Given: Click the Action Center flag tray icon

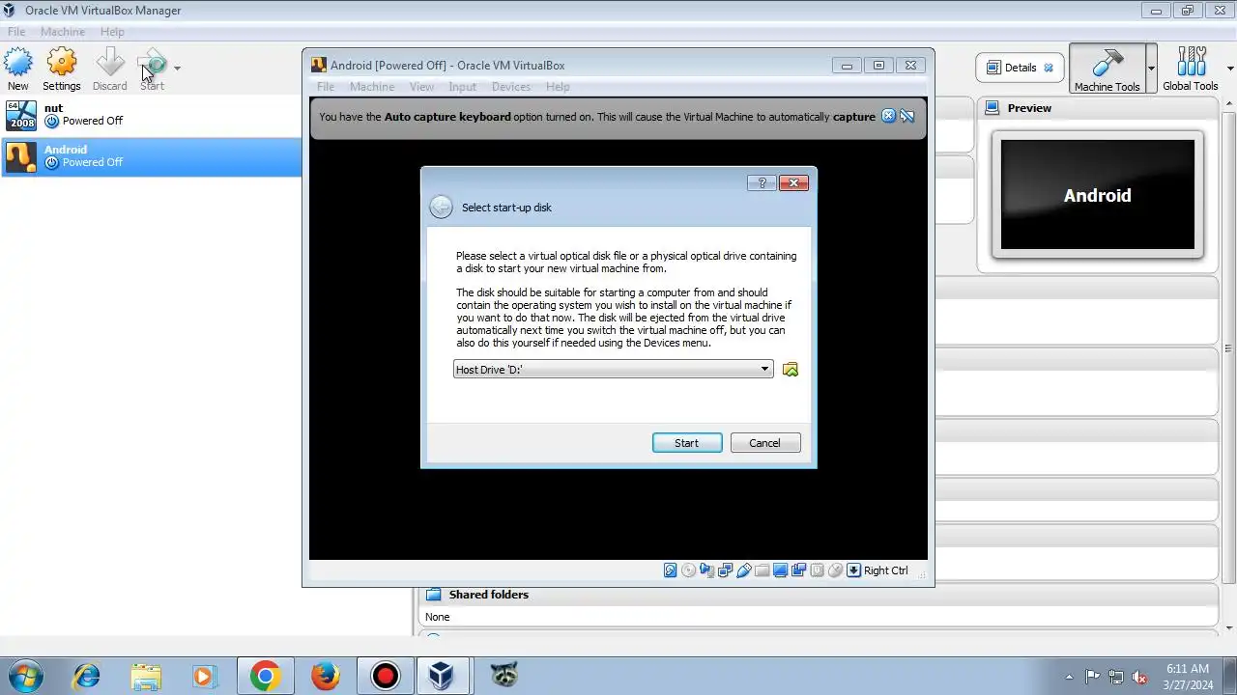Looking at the screenshot, I should point(1093,677).
